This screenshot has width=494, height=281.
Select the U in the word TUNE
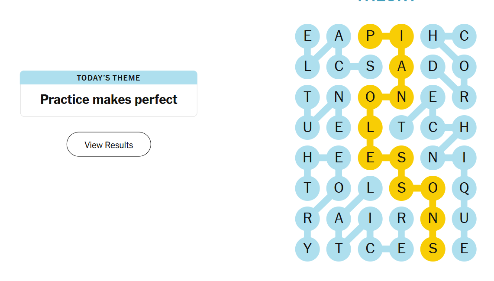point(307,128)
